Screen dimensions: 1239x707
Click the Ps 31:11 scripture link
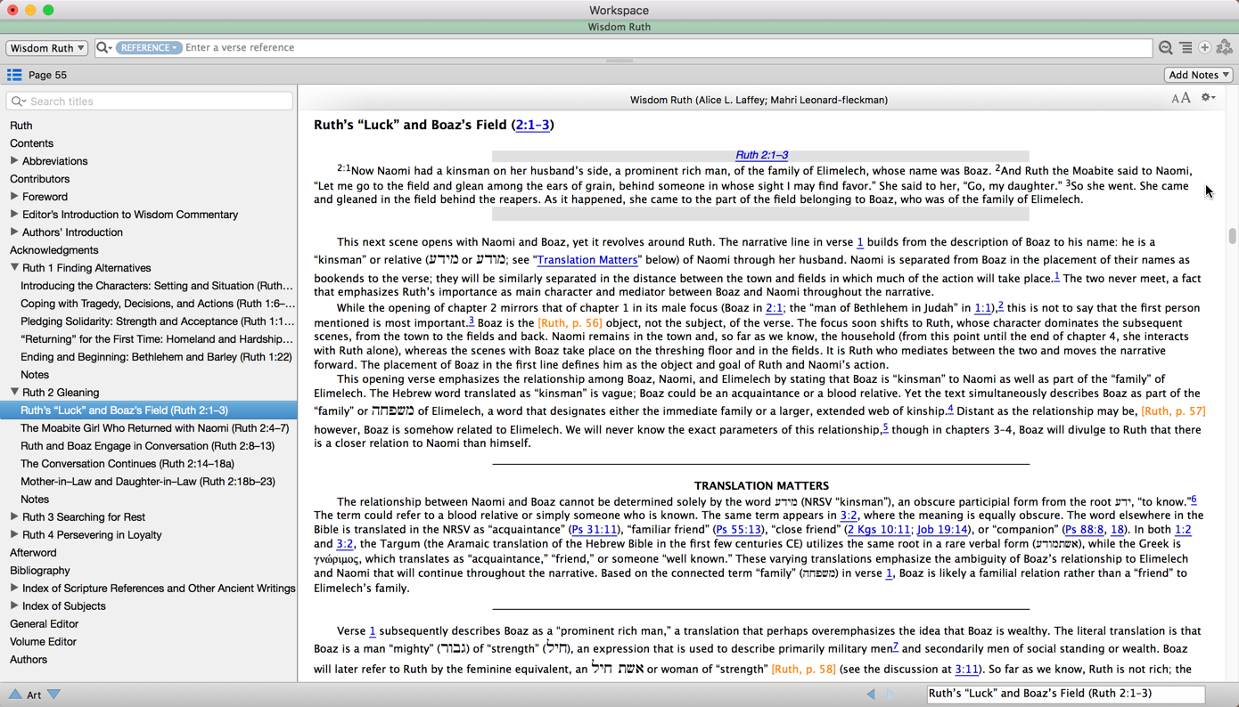point(595,529)
